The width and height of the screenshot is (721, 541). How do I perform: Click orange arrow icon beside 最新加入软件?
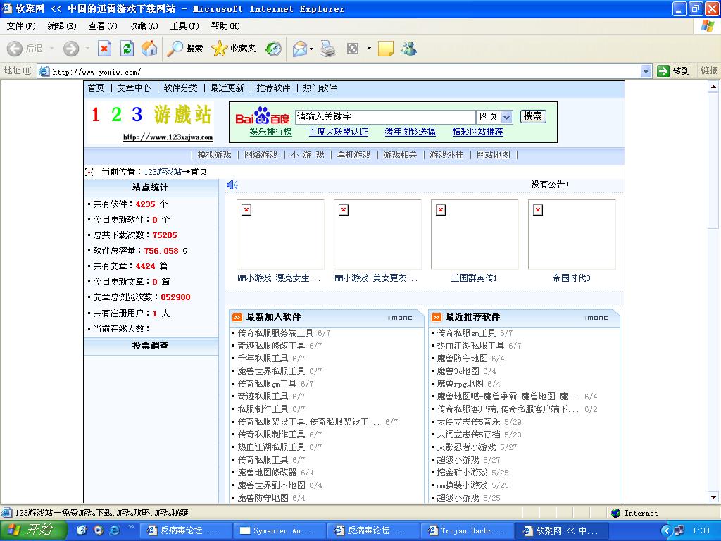[237, 318]
